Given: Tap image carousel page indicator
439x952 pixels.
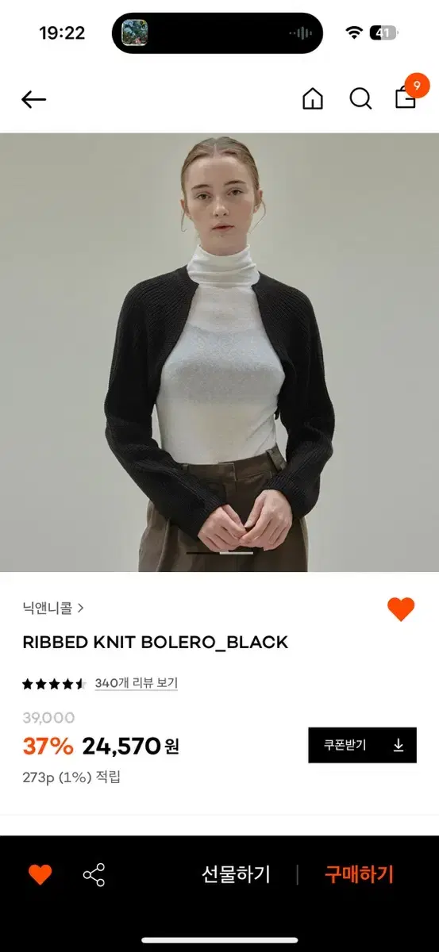Looking at the screenshot, I should click(x=220, y=553).
